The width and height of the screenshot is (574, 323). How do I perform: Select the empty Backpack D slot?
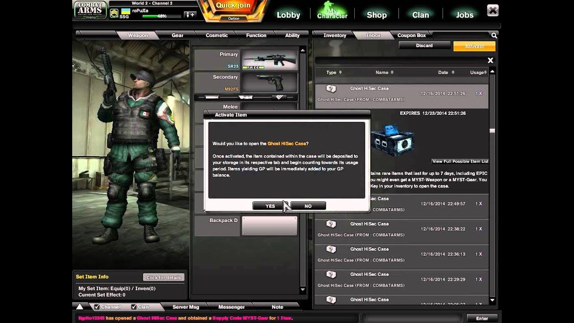coord(270,226)
